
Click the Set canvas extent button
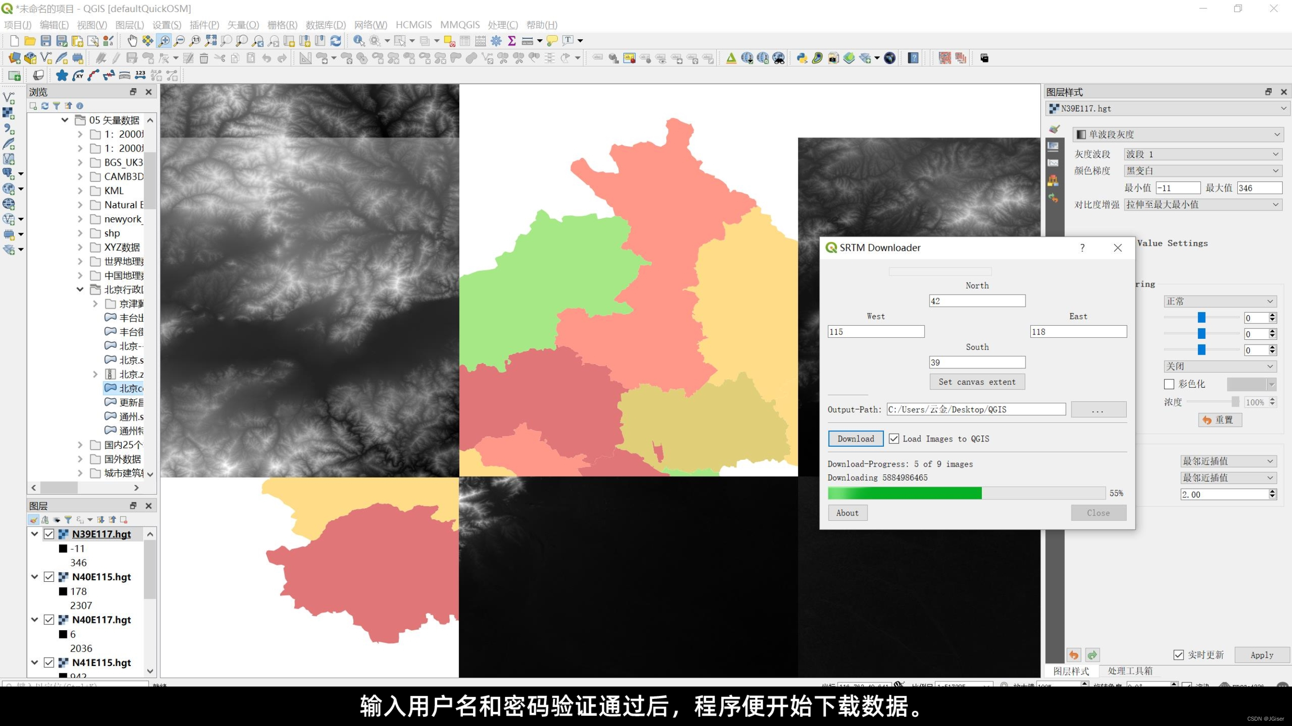point(977,382)
